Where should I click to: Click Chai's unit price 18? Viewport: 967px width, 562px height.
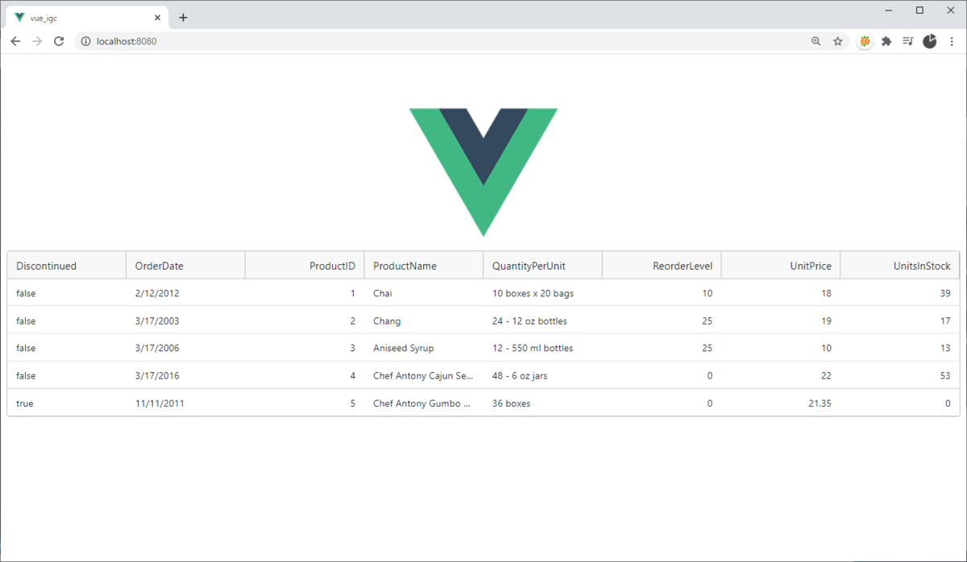781,293
